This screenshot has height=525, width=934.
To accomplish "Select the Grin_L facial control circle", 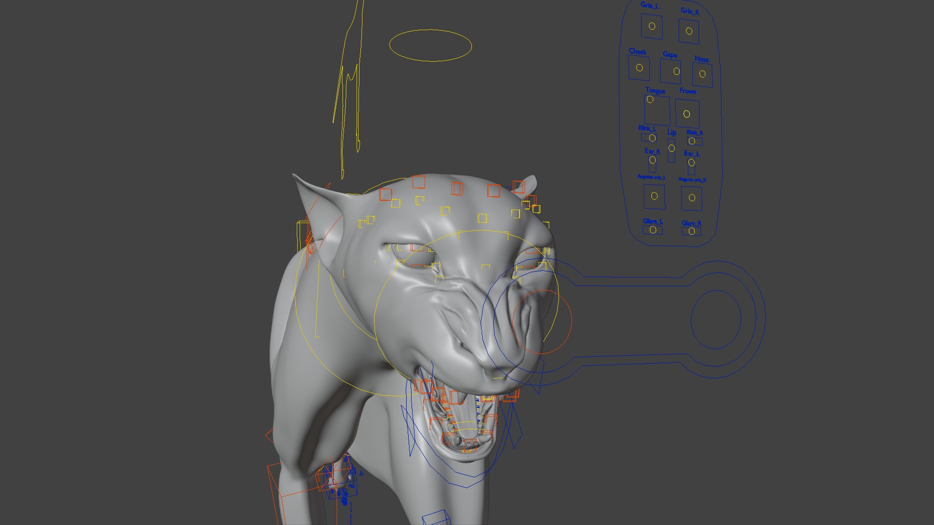I will point(652,26).
